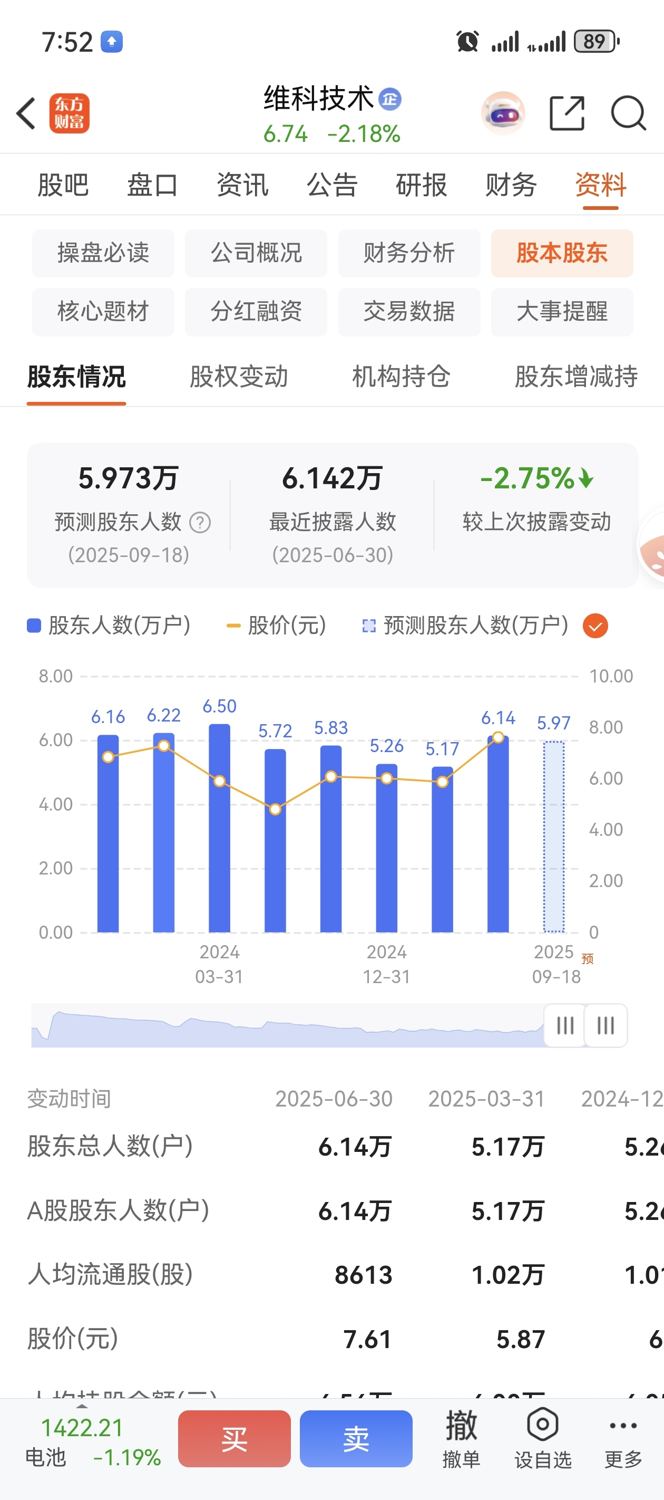Image resolution: width=664 pixels, height=1500 pixels.
Task: Switch to 财务 tab
Action: click(x=511, y=185)
